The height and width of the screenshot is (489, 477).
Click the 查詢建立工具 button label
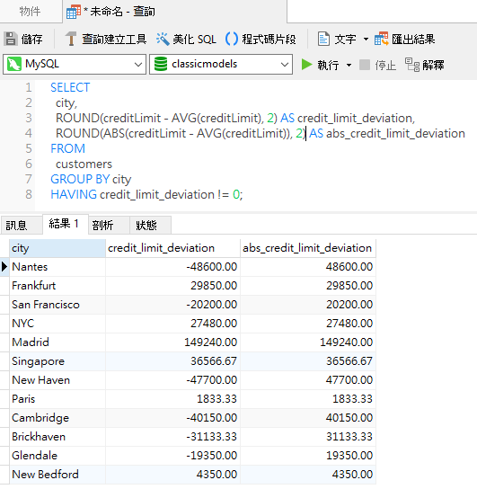click(114, 40)
